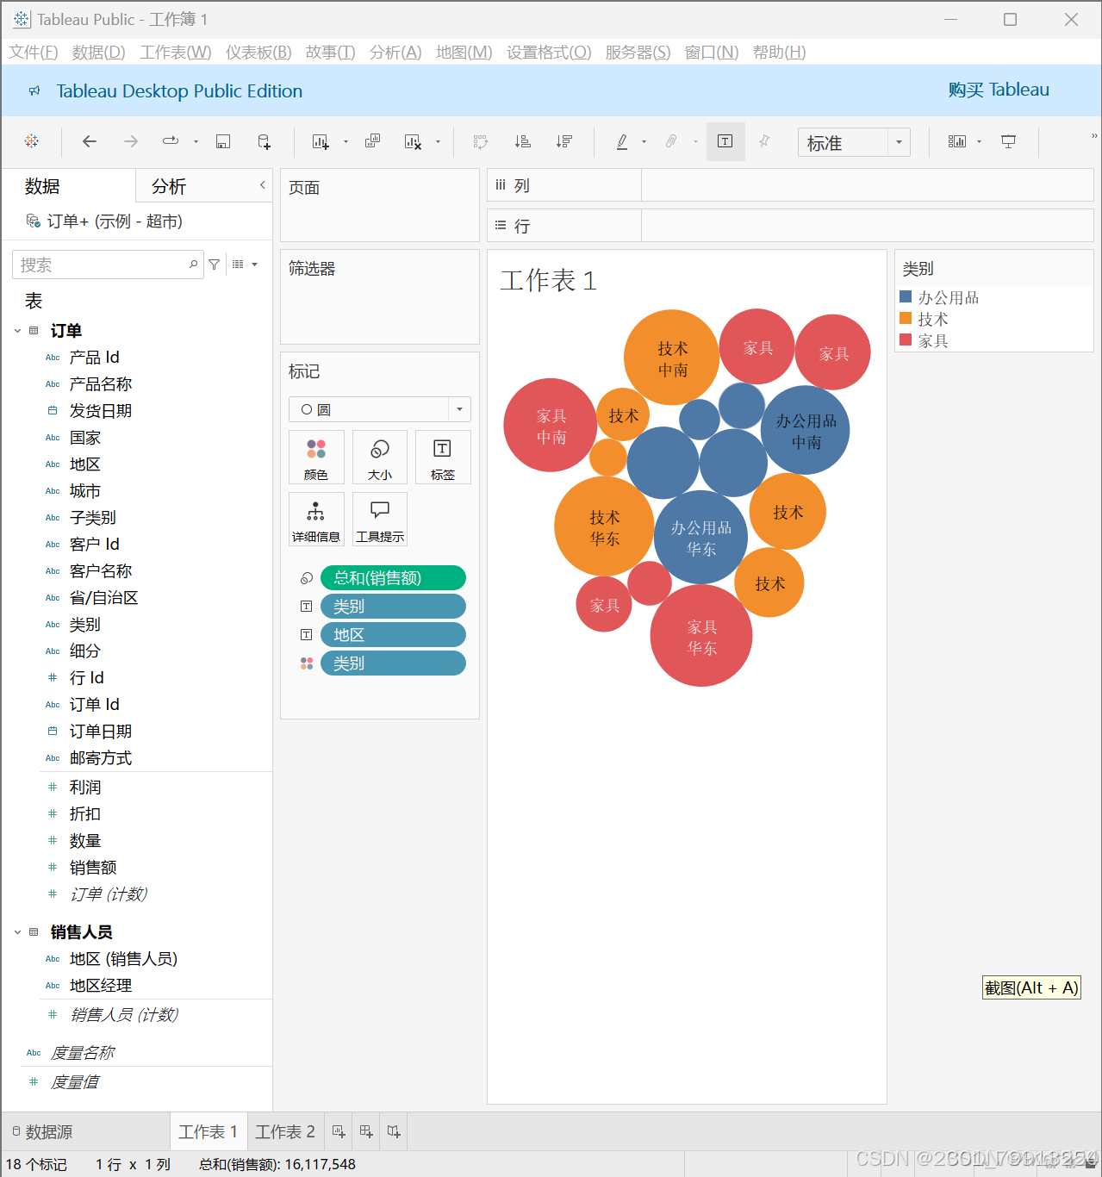Switch to the 工作表 2 tab

pyautogui.click(x=285, y=1131)
